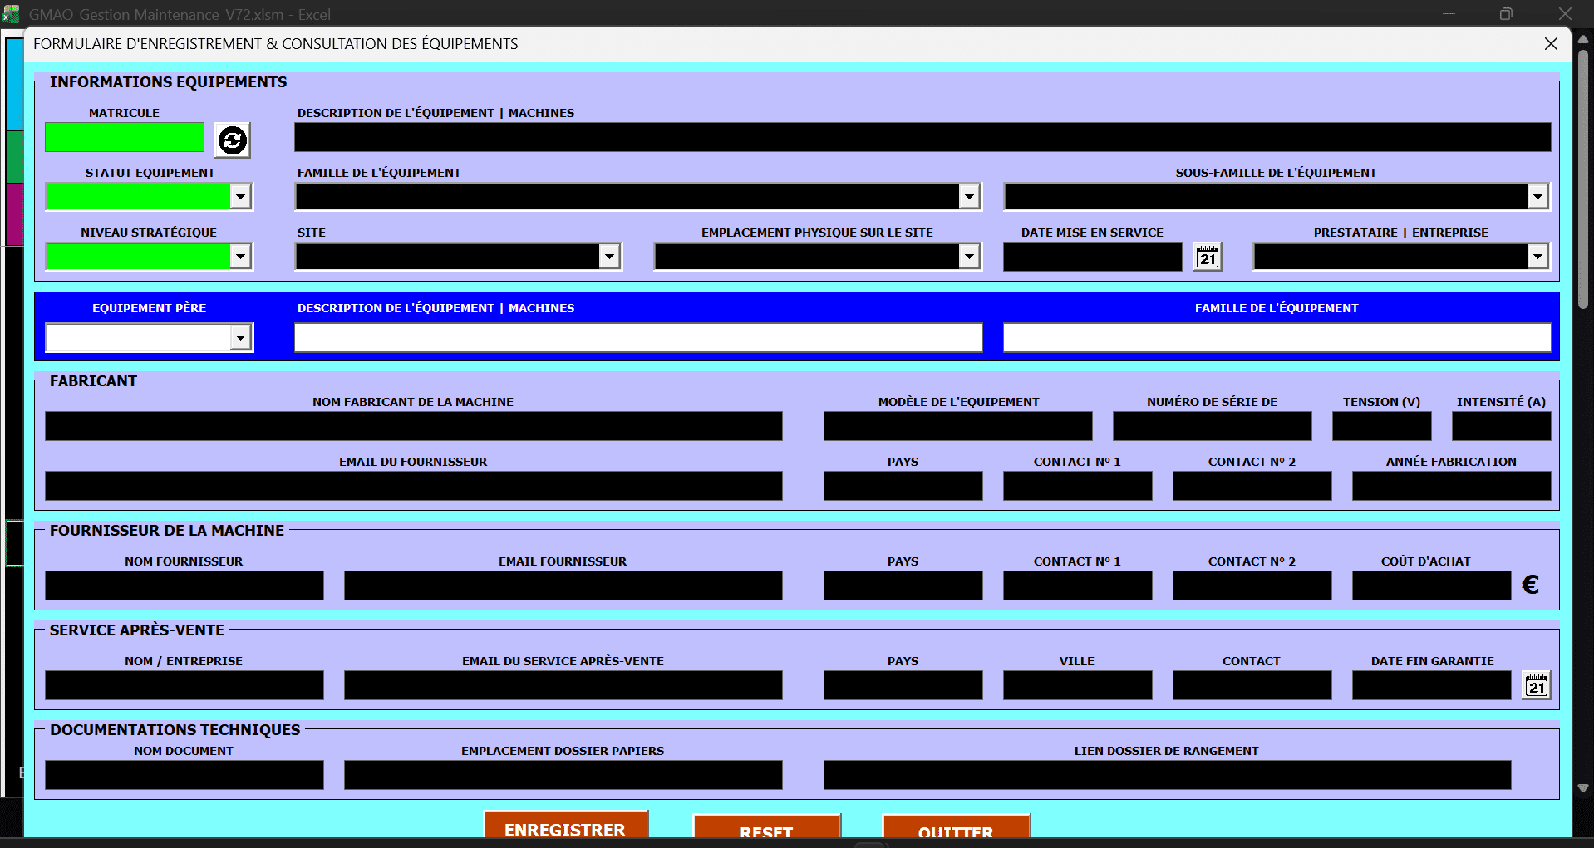Open the Date Mise en Service calendar picker
This screenshot has height=848, width=1594.
point(1208,257)
